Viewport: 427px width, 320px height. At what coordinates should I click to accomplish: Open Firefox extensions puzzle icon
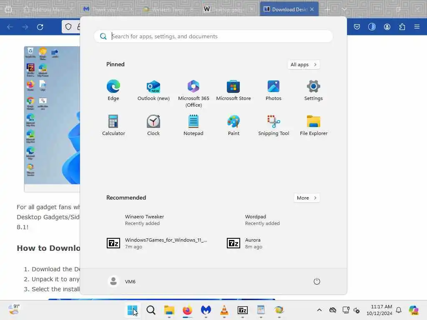point(402,27)
